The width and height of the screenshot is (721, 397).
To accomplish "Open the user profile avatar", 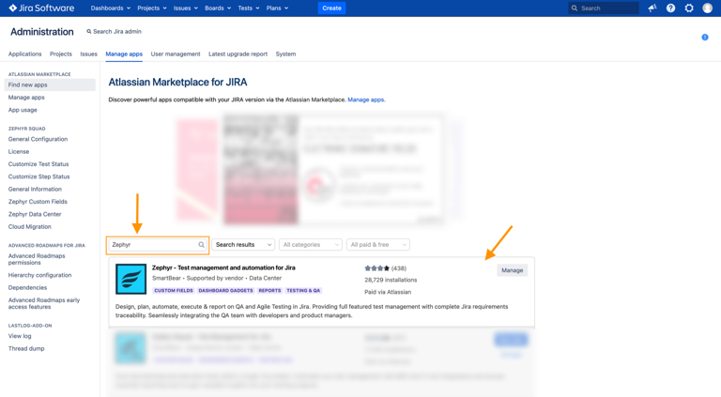I will (707, 8).
